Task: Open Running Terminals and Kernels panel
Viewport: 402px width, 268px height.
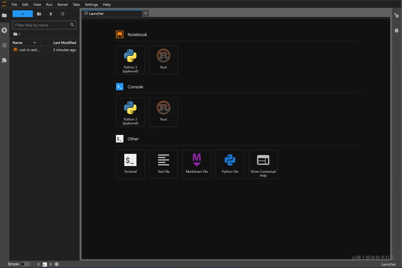Action: tap(4, 30)
